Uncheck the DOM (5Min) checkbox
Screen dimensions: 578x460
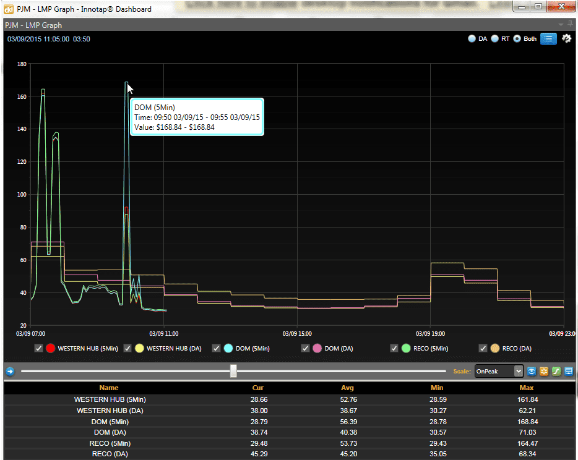[x=217, y=348]
